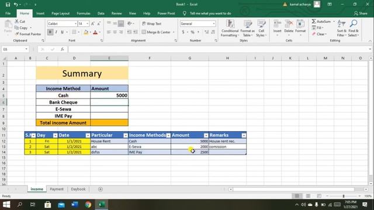The height and width of the screenshot is (210, 374).
Task: Open Find & Select magnifier icon
Action: 354,24
